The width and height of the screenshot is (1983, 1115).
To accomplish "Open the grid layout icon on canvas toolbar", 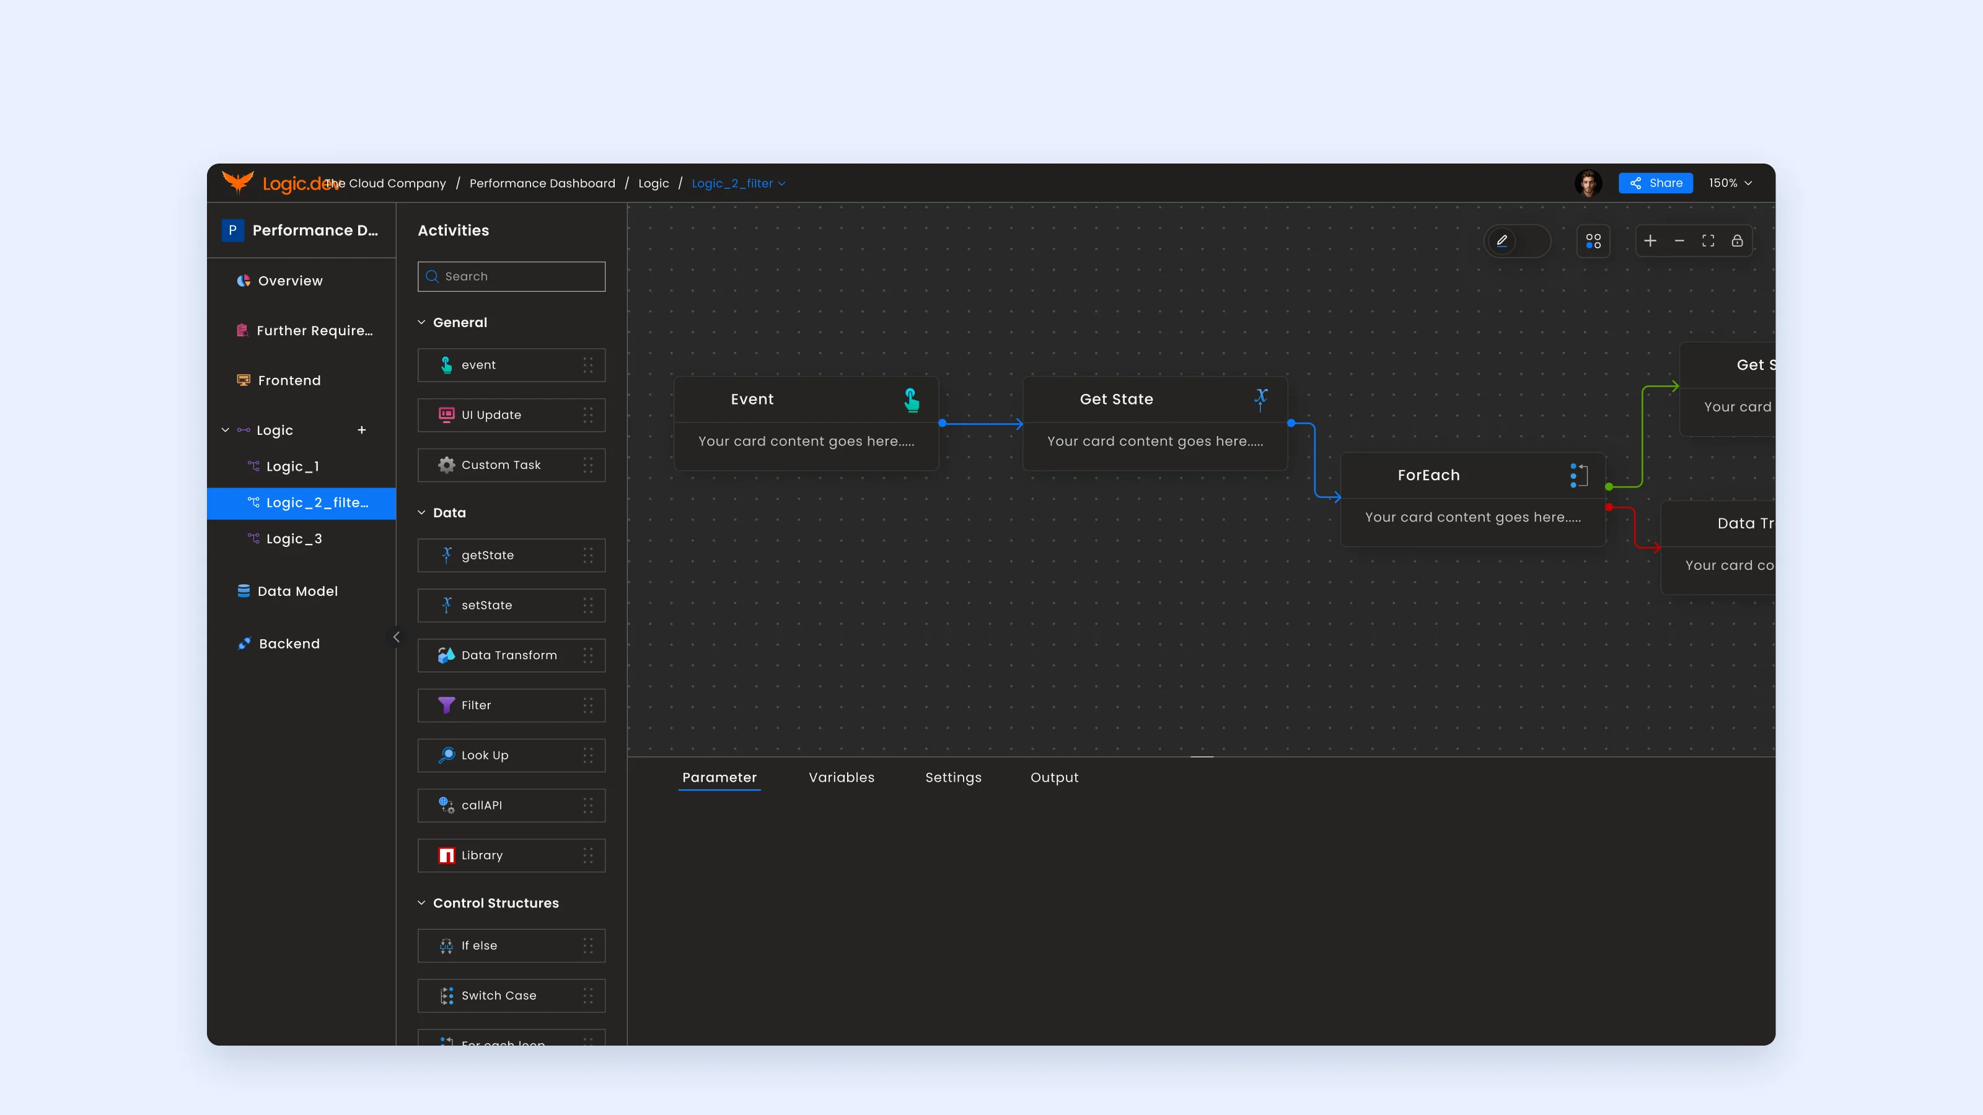I will (1593, 241).
